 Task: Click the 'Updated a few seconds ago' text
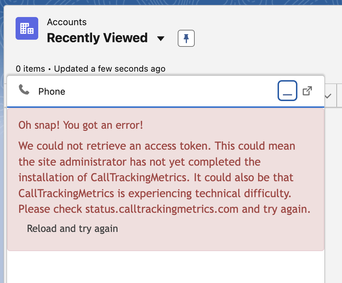click(110, 68)
